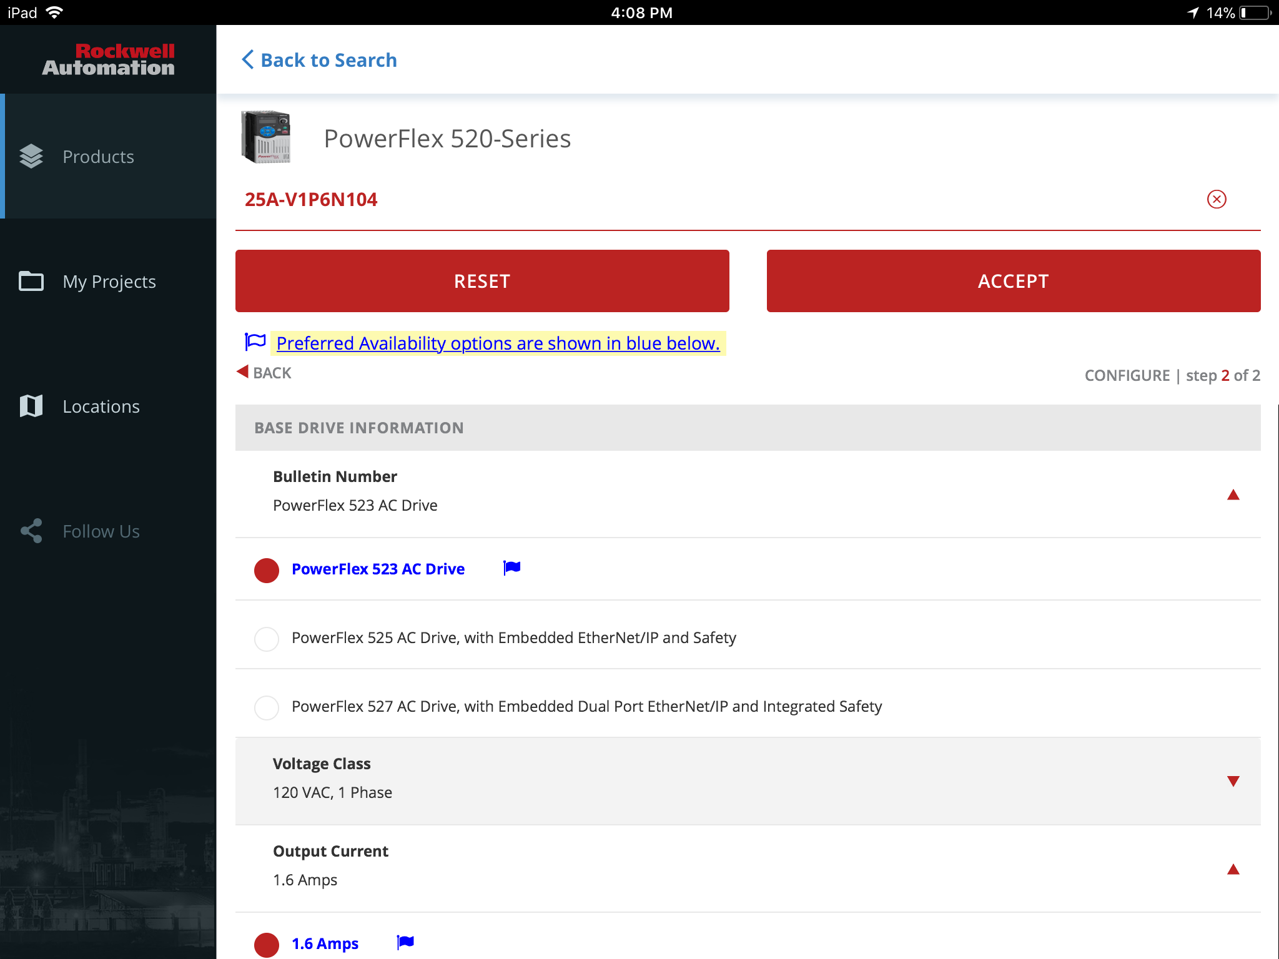
Task: Click blue flag next to 1.6 Amps
Action: [x=405, y=942]
